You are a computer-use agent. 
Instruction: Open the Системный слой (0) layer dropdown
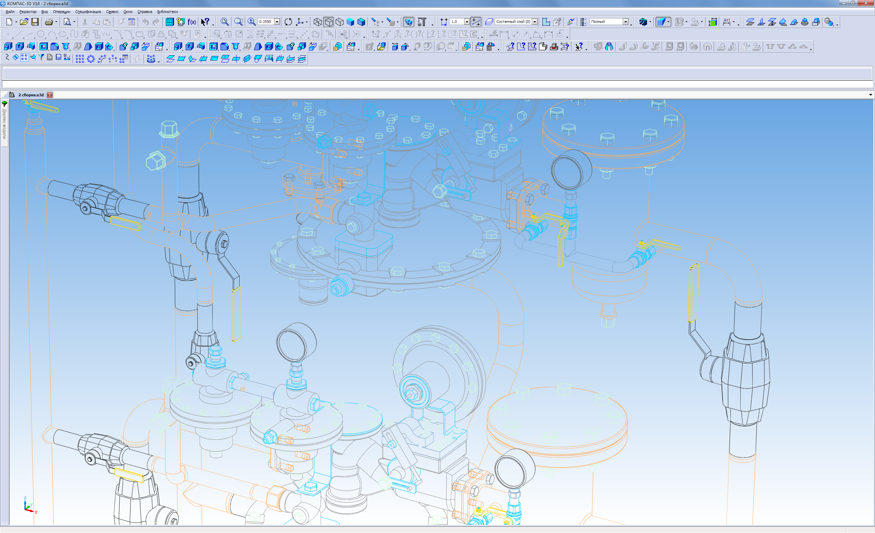pos(535,22)
